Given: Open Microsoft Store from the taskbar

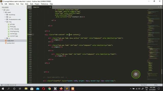Looking at the screenshot, I should coord(32,89).
